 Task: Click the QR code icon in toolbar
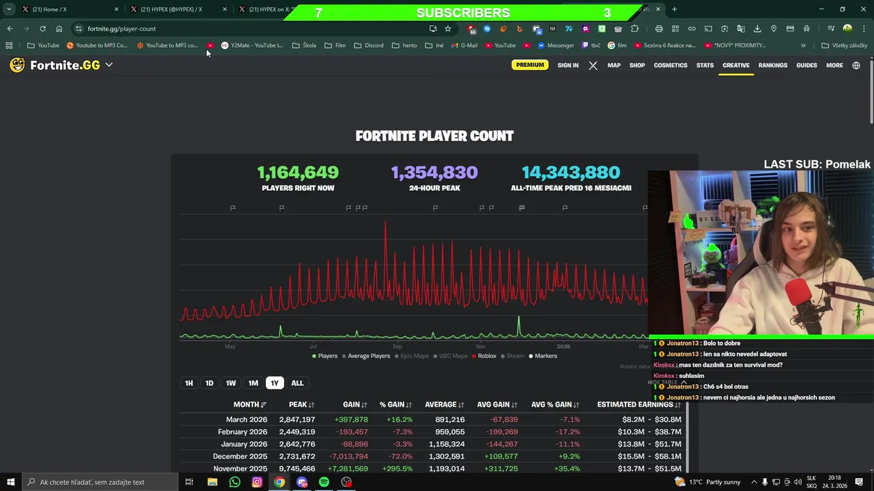pyautogui.click(x=675, y=29)
